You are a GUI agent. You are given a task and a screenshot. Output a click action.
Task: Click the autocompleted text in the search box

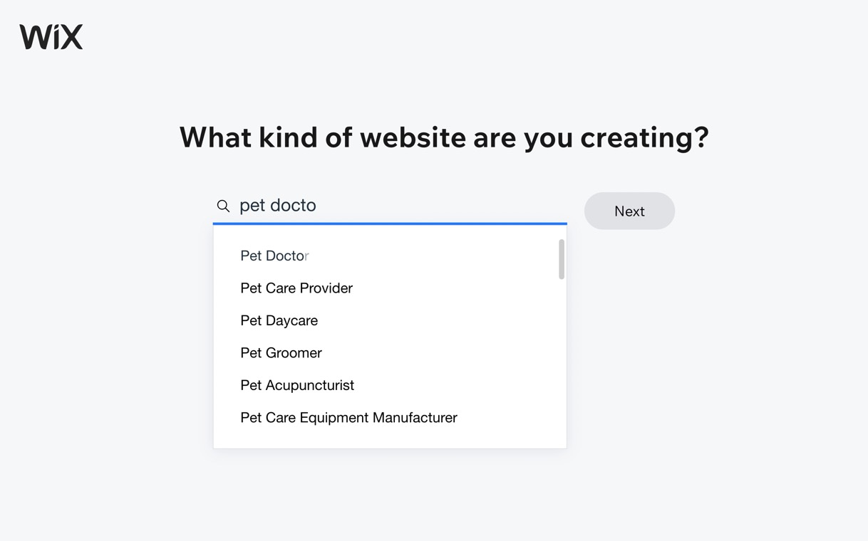coord(278,205)
